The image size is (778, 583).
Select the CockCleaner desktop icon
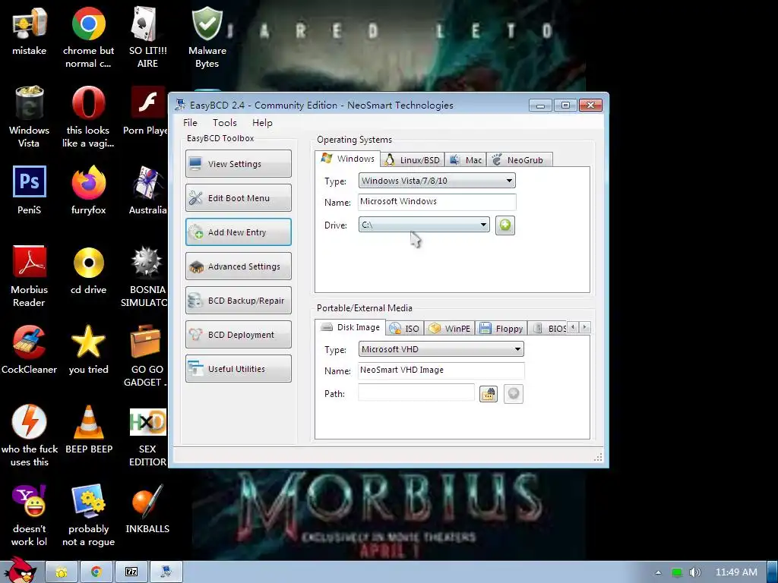click(x=30, y=349)
